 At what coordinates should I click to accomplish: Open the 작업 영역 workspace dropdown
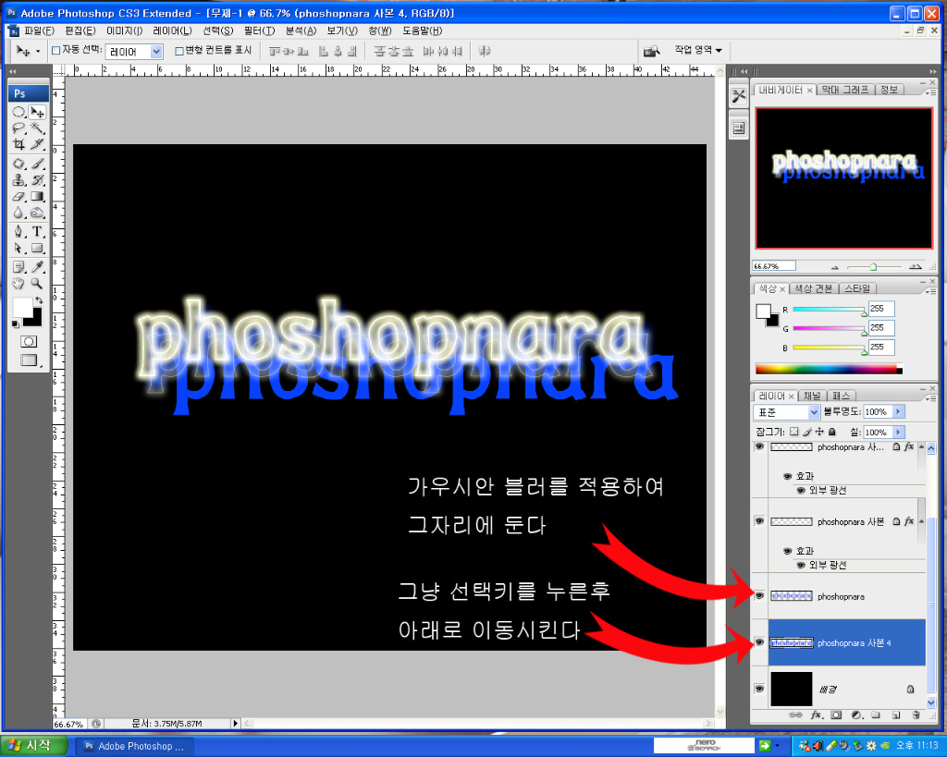(x=698, y=50)
